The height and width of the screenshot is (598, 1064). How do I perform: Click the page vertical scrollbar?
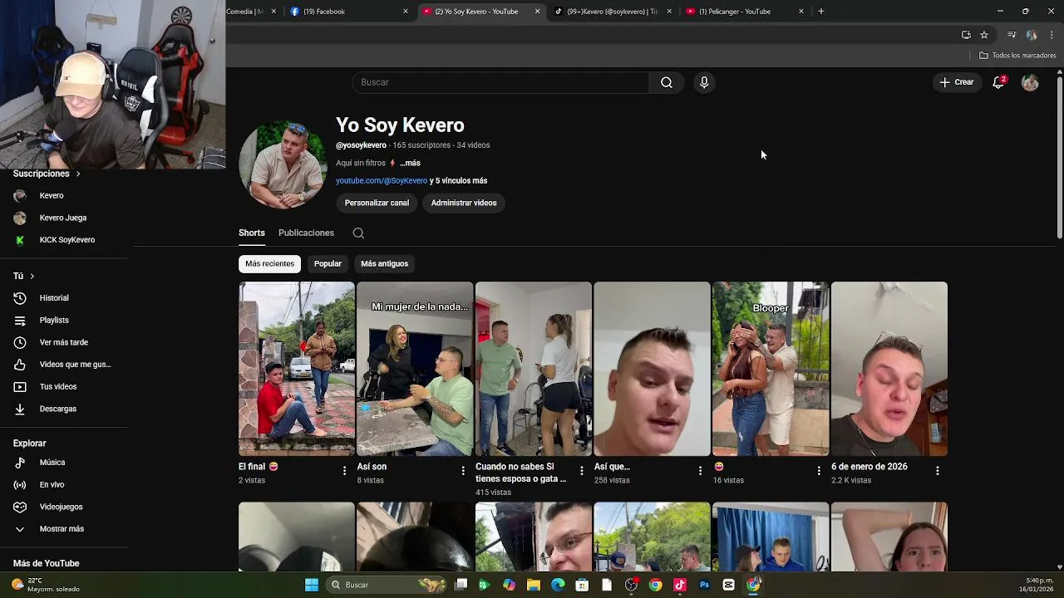(x=1060, y=158)
